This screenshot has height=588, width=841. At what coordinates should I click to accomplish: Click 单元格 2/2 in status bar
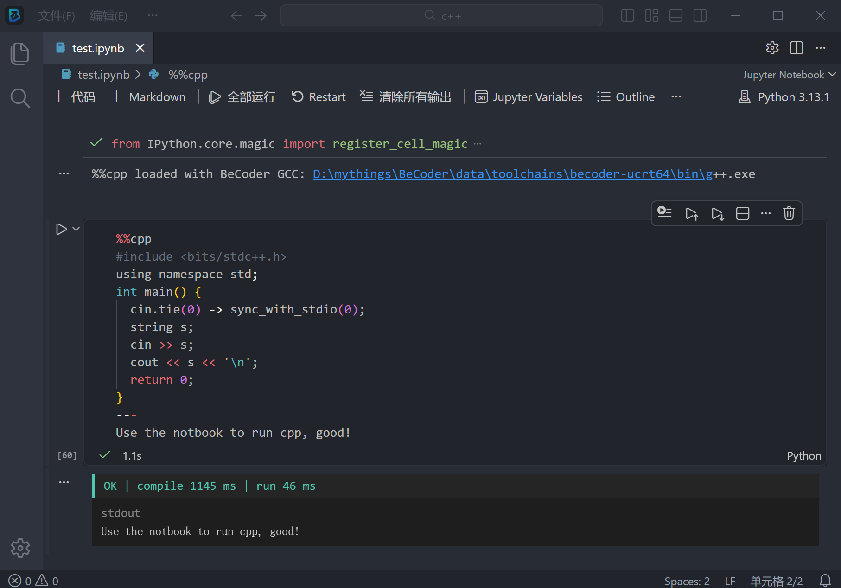776,581
